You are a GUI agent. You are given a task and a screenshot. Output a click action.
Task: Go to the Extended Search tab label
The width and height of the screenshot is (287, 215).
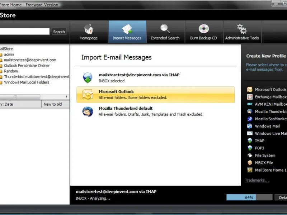tap(165, 38)
